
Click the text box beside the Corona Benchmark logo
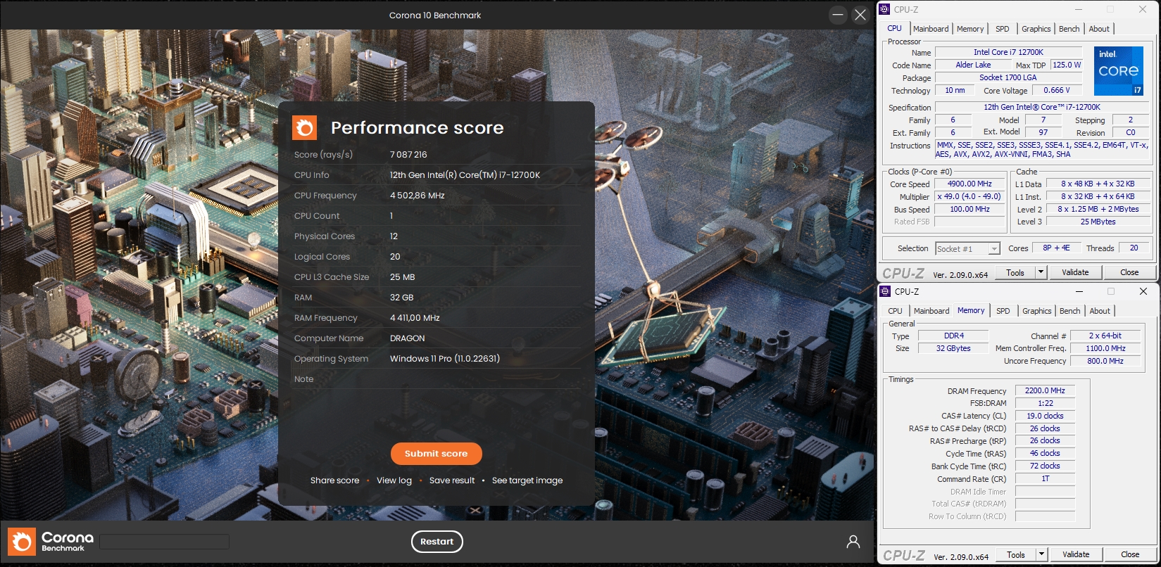(x=165, y=542)
